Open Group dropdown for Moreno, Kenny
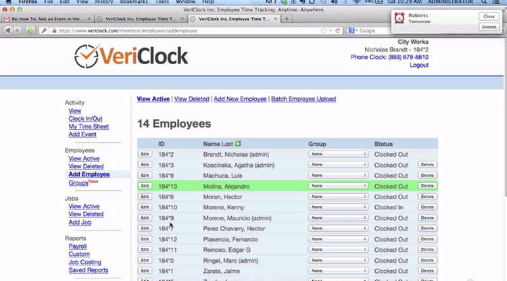The width and height of the screenshot is (507, 281). tap(338, 207)
